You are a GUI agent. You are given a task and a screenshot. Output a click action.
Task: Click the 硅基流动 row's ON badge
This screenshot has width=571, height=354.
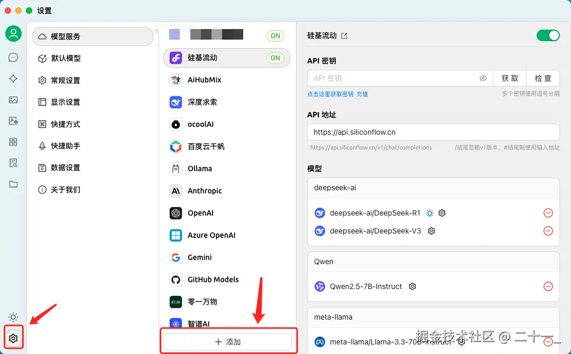(x=275, y=58)
